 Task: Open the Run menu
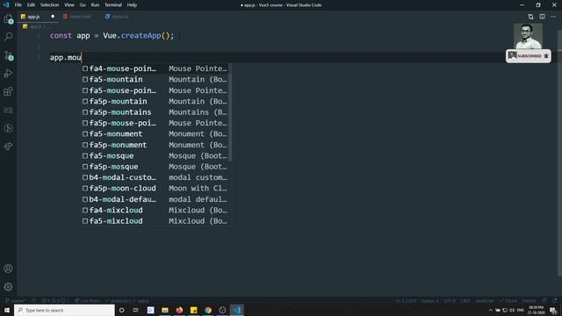pyautogui.click(x=95, y=5)
